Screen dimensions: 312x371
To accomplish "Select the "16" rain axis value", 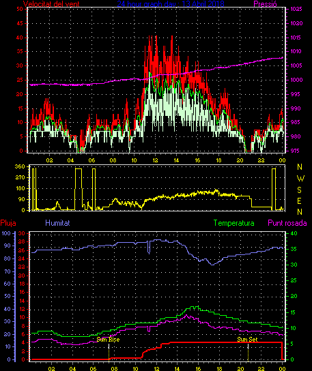I will 22,292.
